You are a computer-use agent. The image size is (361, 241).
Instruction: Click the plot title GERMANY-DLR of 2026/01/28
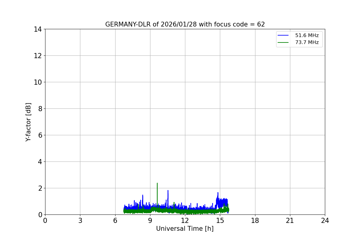tap(185, 24)
